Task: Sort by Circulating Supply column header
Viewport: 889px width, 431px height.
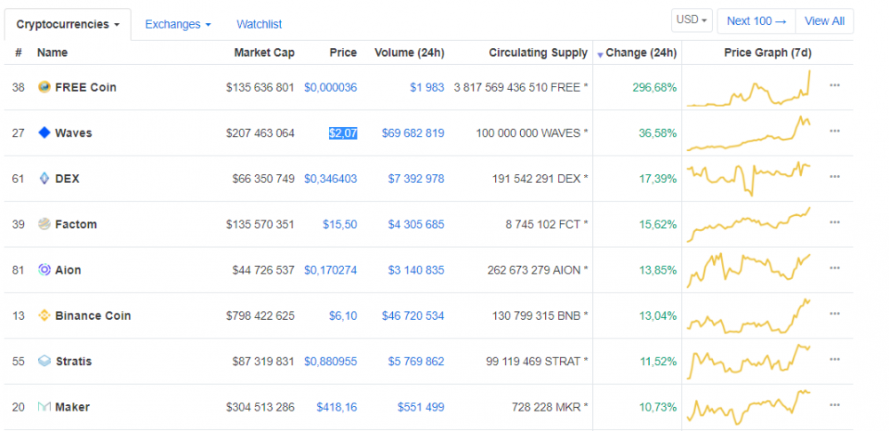Action: pyautogui.click(x=538, y=52)
